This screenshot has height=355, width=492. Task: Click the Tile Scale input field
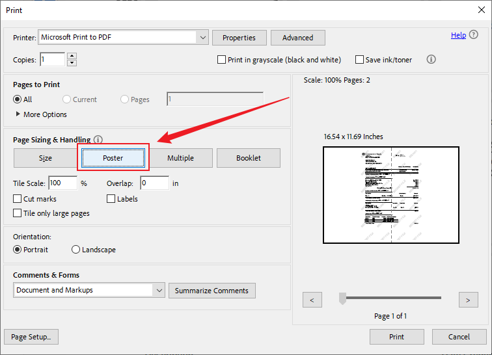[x=62, y=183]
